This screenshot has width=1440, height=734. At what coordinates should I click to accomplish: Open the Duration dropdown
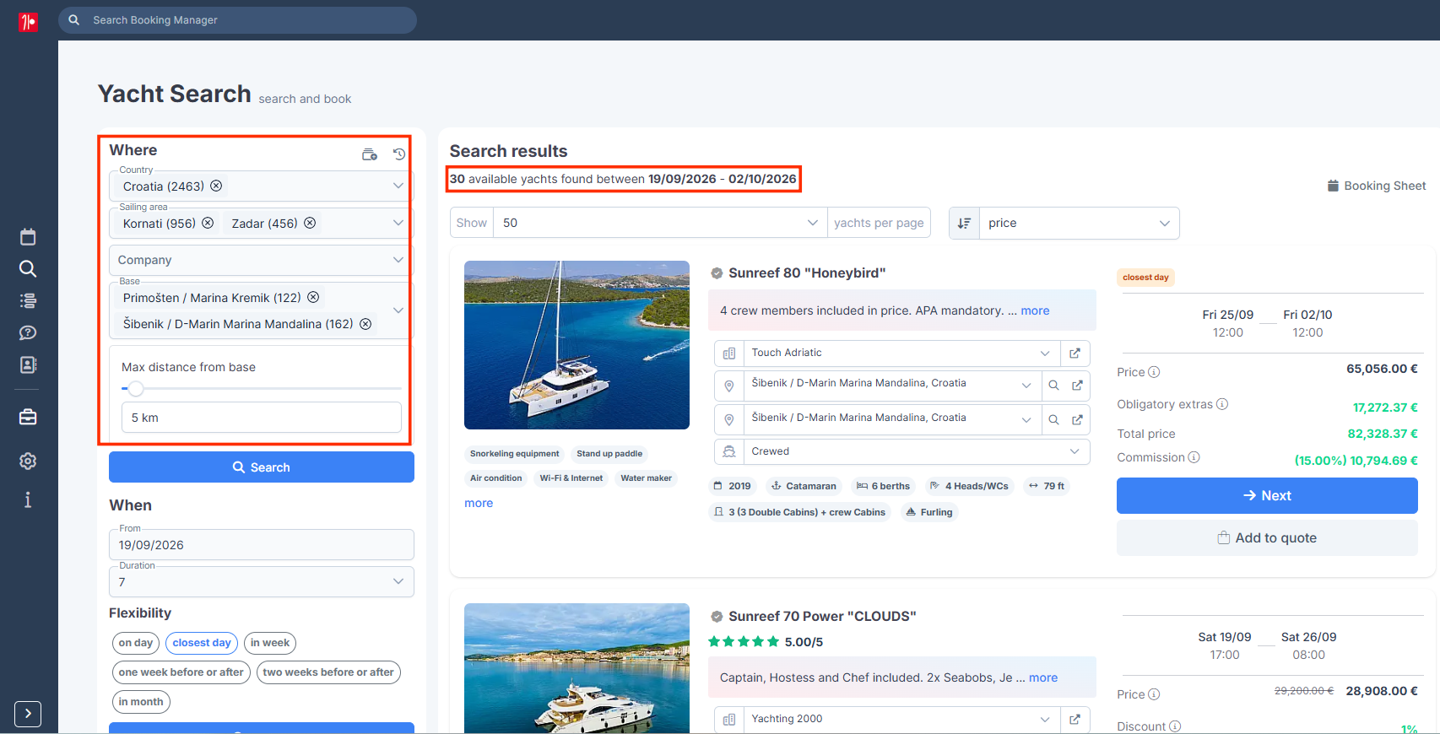click(x=262, y=582)
